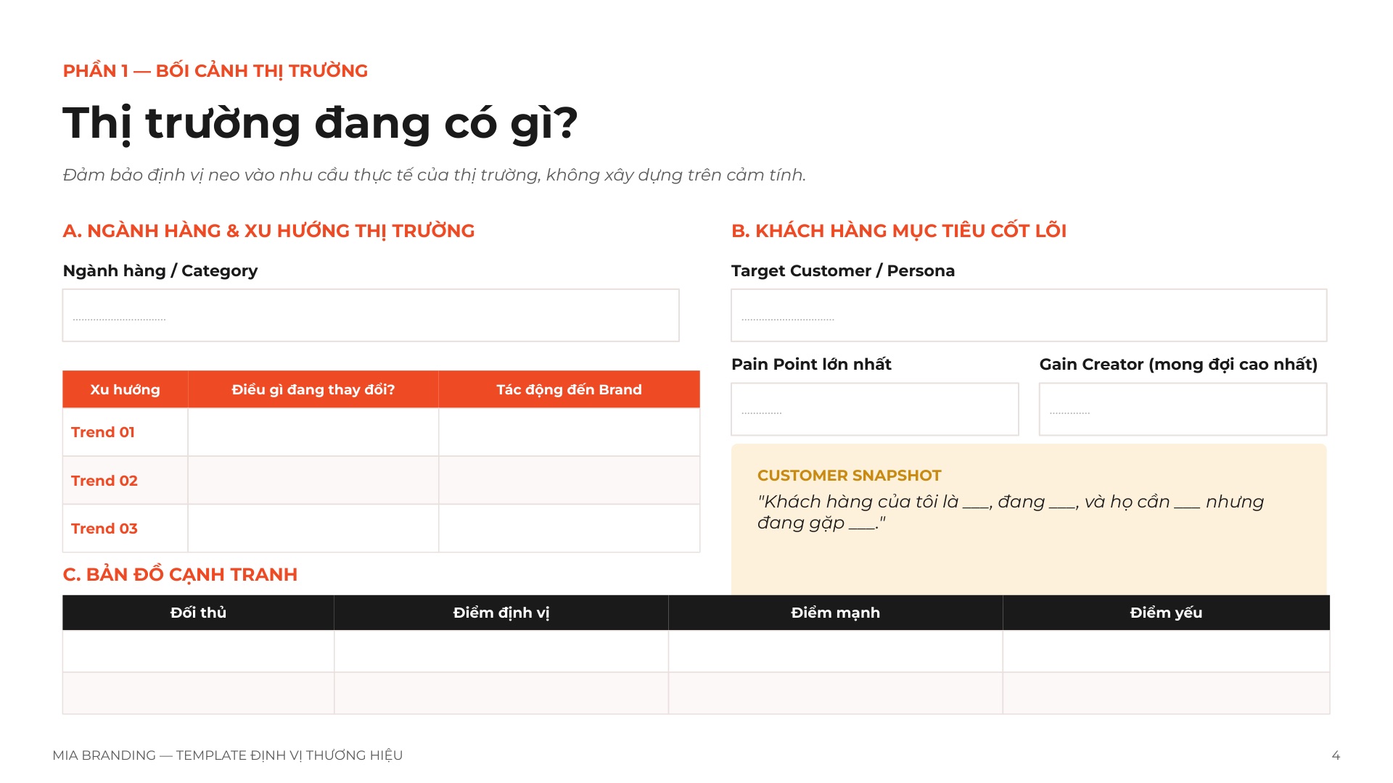Screen dimensions: 1393x783
Task: Click the footer 'MIA BRANDING — TEMPLATE ĐỊNH VỊ THƯƠNG HIỆU'
Action: tap(228, 755)
